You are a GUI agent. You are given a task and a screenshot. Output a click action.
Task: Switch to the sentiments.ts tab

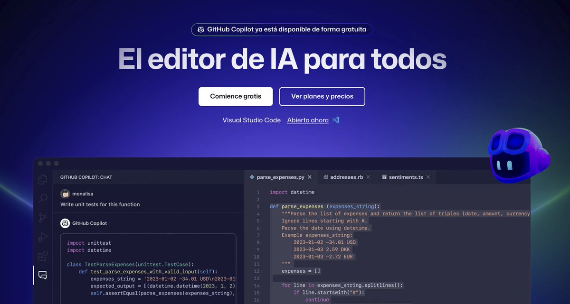point(406,177)
